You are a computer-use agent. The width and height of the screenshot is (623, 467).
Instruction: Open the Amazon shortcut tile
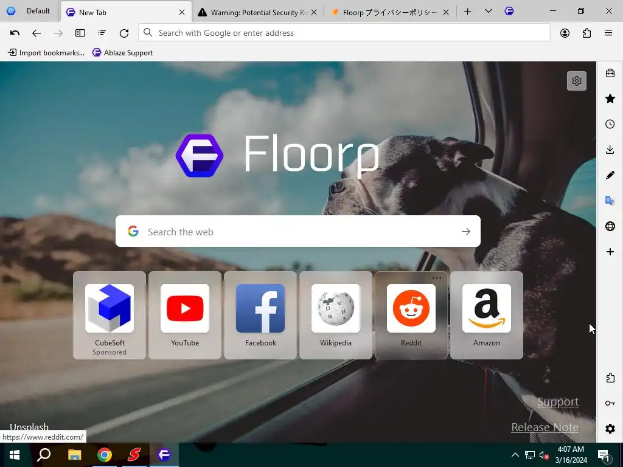[487, 316]
